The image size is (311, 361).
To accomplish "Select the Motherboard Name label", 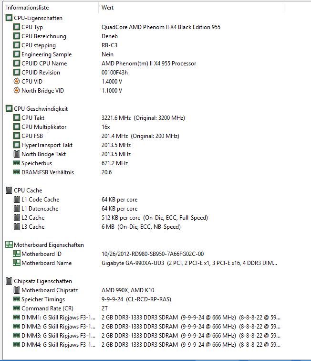I will tap(46, 263).
